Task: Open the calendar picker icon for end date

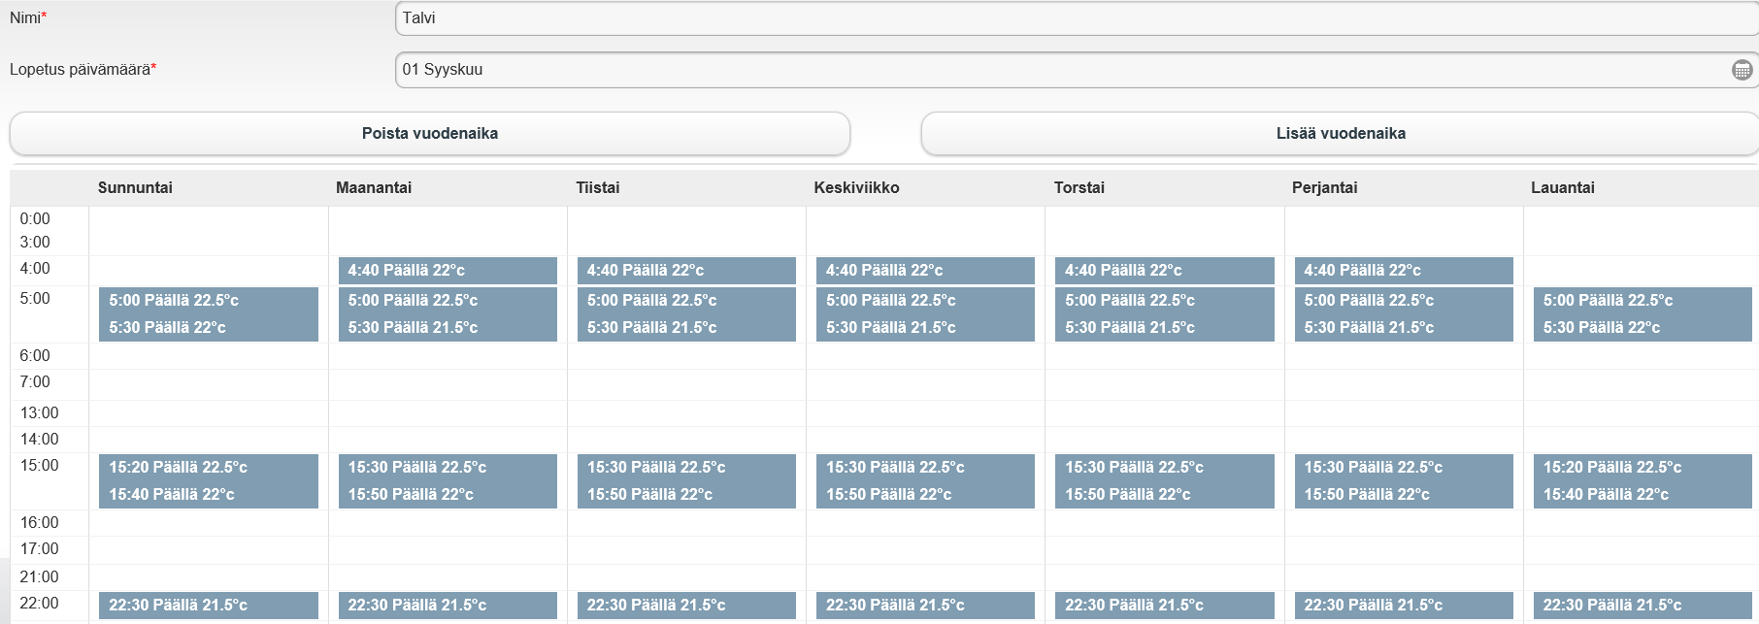Action: pyautogui.click(x=1742, y=70)
